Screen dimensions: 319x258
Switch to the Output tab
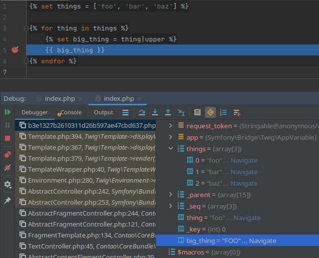(x=103, y=112)
